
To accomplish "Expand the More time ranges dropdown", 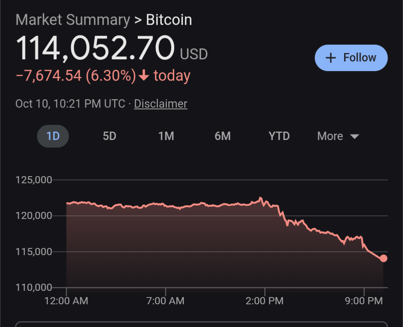I will [x=330, y=136].
